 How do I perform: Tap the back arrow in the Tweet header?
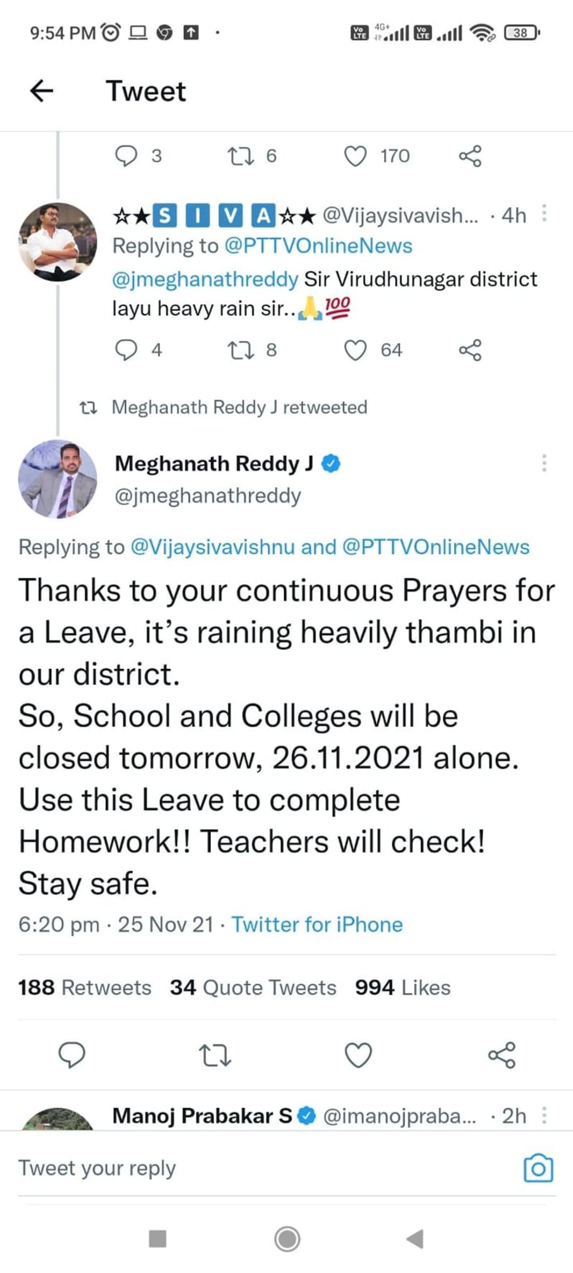pyautogui.click(x=42, y=91)
